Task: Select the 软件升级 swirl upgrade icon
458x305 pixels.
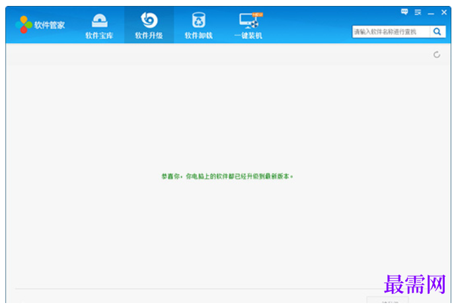Action: pyautogui.click(x=149, y=20)
